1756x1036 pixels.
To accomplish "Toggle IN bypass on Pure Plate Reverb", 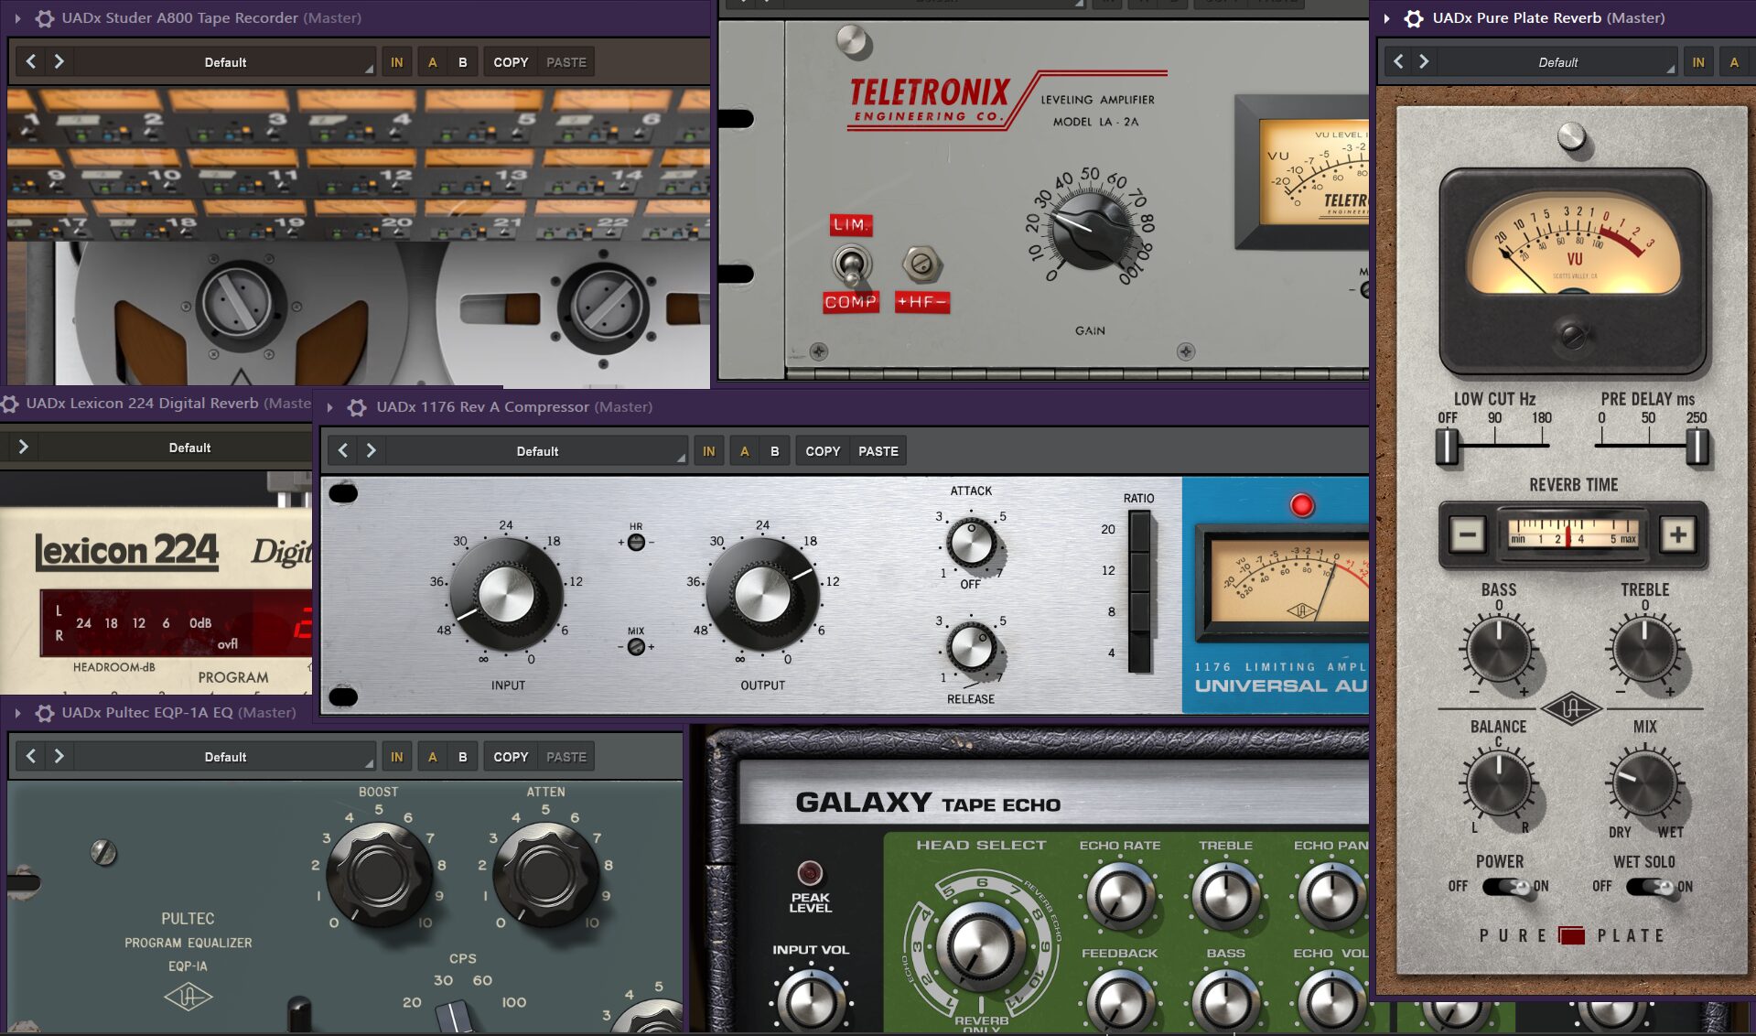I will 1698,62.
